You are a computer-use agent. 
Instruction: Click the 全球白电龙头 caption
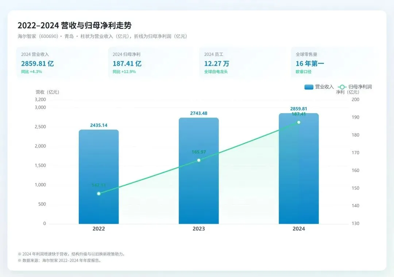coord(216,72)
